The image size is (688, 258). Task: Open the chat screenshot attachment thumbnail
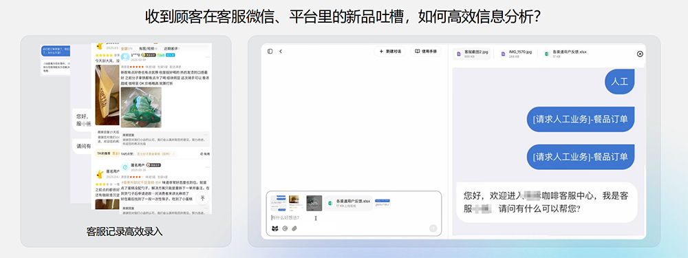278,203
